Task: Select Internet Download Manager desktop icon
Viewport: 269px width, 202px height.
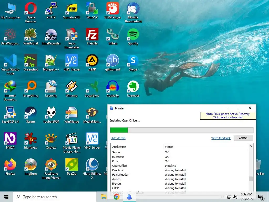Action: (10, 90)
